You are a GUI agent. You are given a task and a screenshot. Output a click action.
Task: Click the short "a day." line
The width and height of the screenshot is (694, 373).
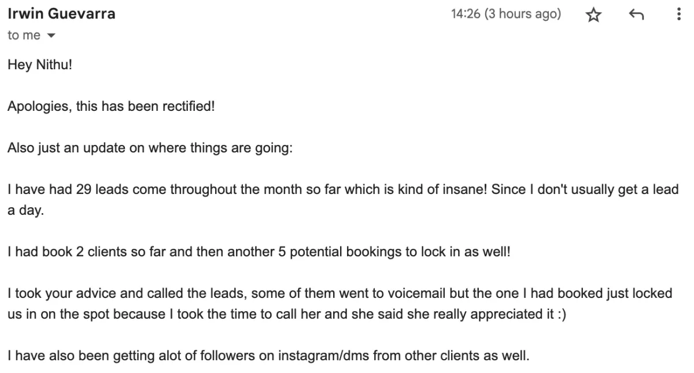tap(25, 211)
